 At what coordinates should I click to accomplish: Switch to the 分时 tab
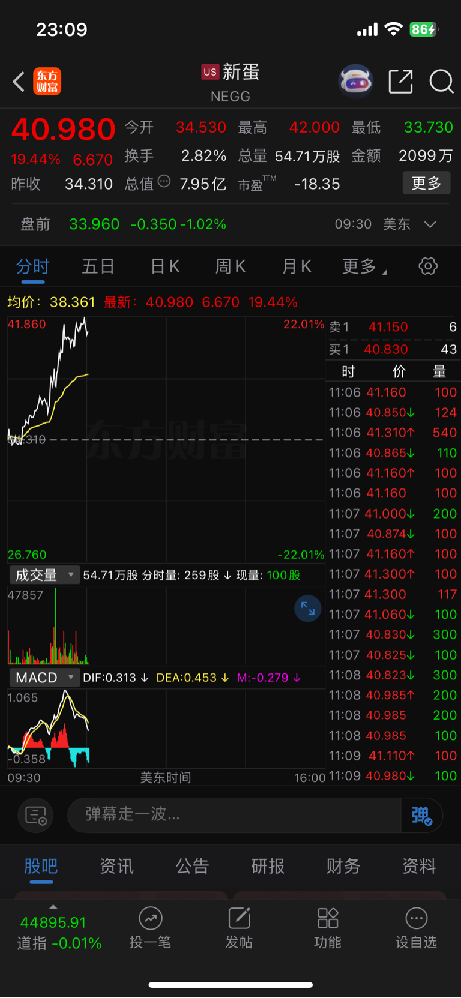[x=32, y=266]
